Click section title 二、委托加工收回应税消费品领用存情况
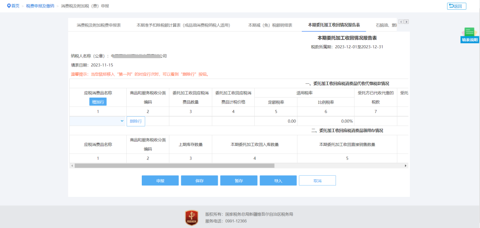Image resolution: width=480 pixels, height=228 pixels. coord(347,130)
